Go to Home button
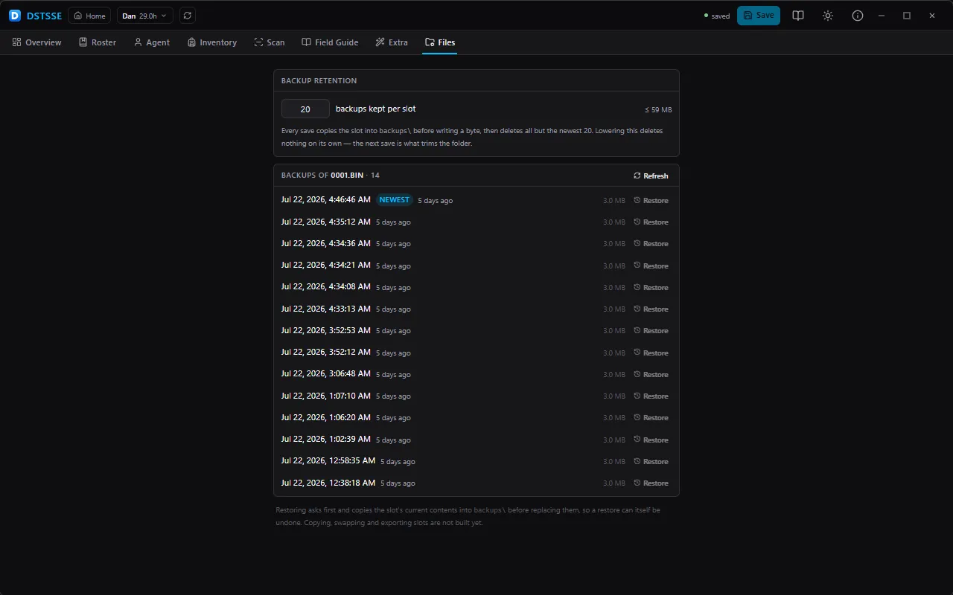 coord(89,16)
